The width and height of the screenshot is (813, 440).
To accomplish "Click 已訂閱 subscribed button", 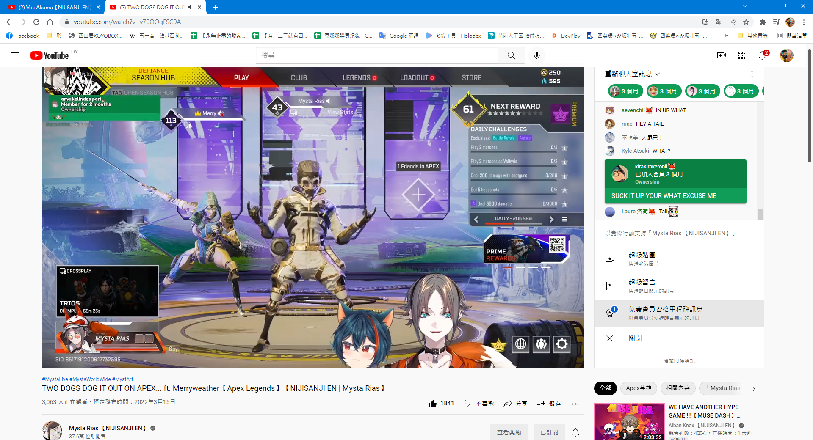I will tap(549, 432).
